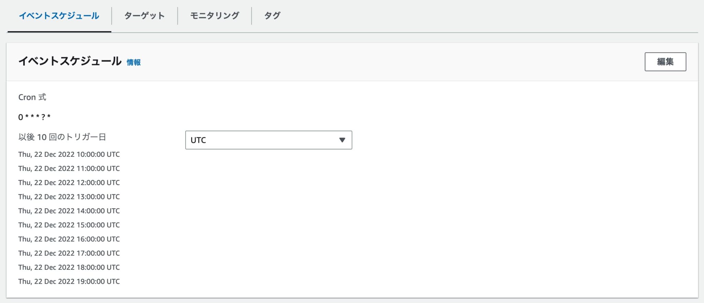Click the 編集 button

665,61
